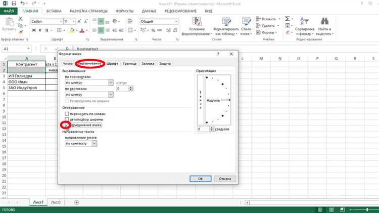Enable 'переносить по словам' checkbox

67,114
